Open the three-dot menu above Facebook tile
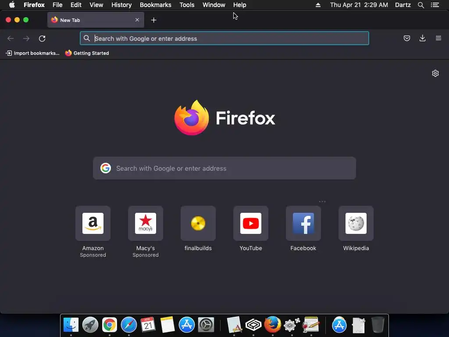This screenshot has width=449, height=337. point(322,201)
